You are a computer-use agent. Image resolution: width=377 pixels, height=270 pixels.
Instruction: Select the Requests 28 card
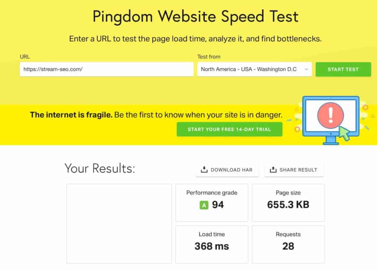[288, 244]
